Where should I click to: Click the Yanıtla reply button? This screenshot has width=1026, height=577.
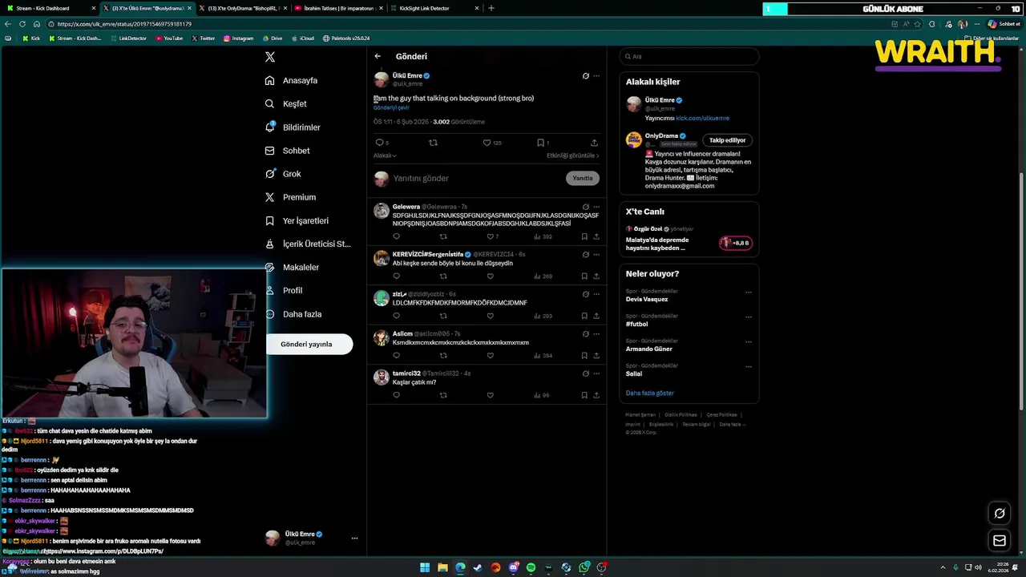point(583,178)
